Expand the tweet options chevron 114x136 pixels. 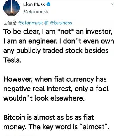113,4
